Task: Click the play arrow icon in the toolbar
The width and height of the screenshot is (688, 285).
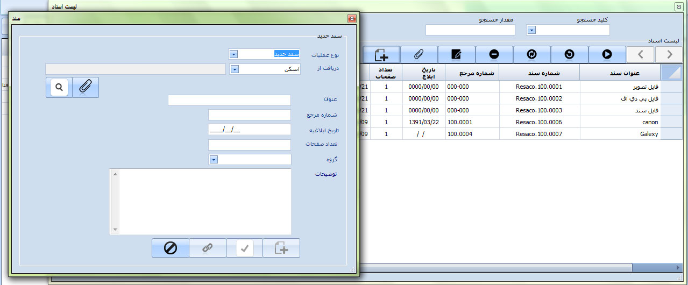Action: (x=607, y=54)
